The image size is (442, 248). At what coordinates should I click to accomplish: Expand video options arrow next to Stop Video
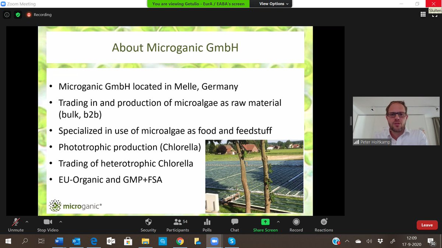click(x=61, y=222)
